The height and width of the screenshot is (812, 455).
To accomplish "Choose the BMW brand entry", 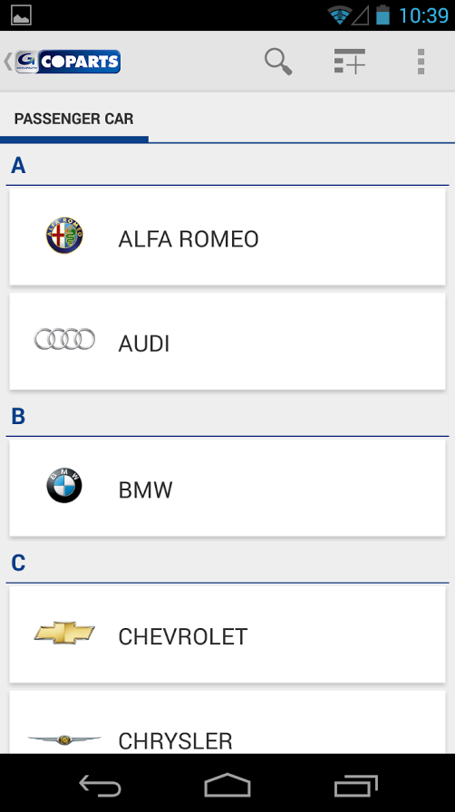I will [227, 488].
